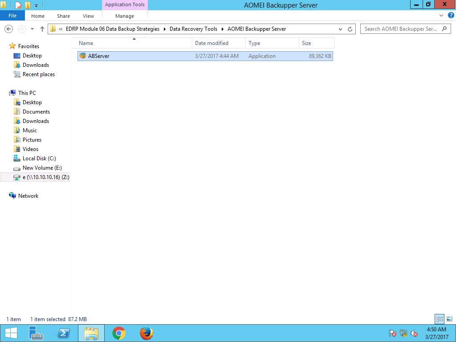Screen dimensions: 456x342
Task: Open Downloads under This PC
Action: tap(36, 121)
